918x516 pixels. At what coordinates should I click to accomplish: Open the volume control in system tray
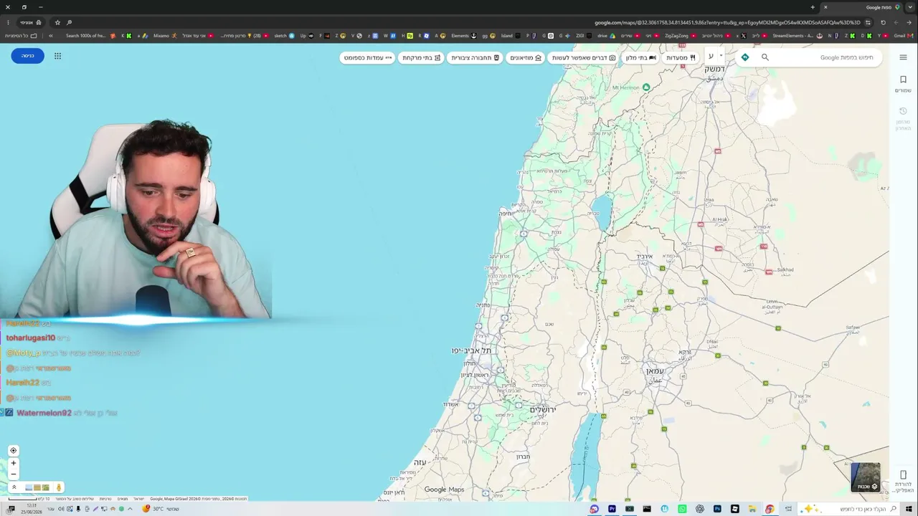(x=60, y=509)
